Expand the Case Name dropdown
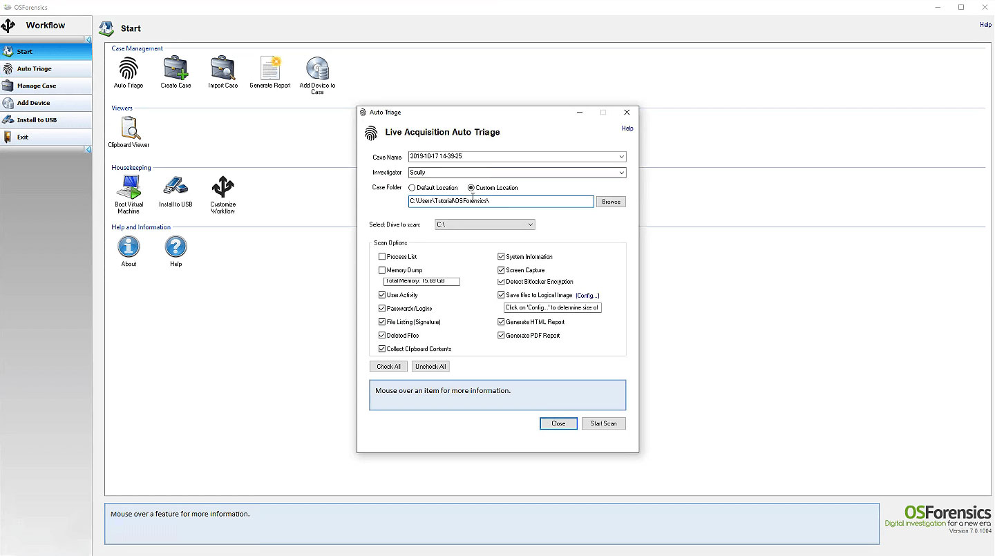This screenshot has height=556, width=995. pos(622,157)
